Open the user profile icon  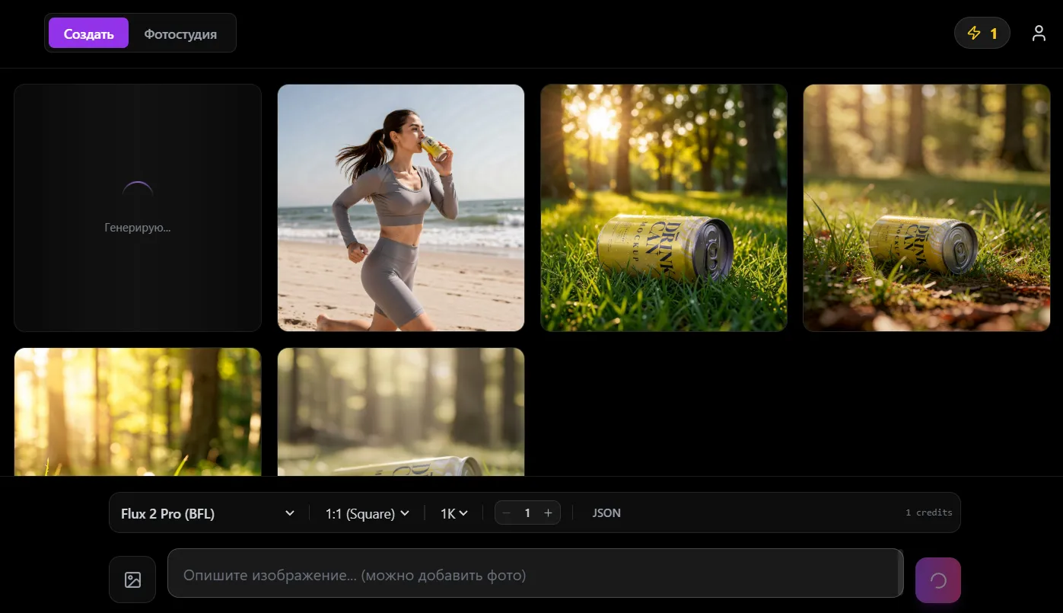point(1039,34)
